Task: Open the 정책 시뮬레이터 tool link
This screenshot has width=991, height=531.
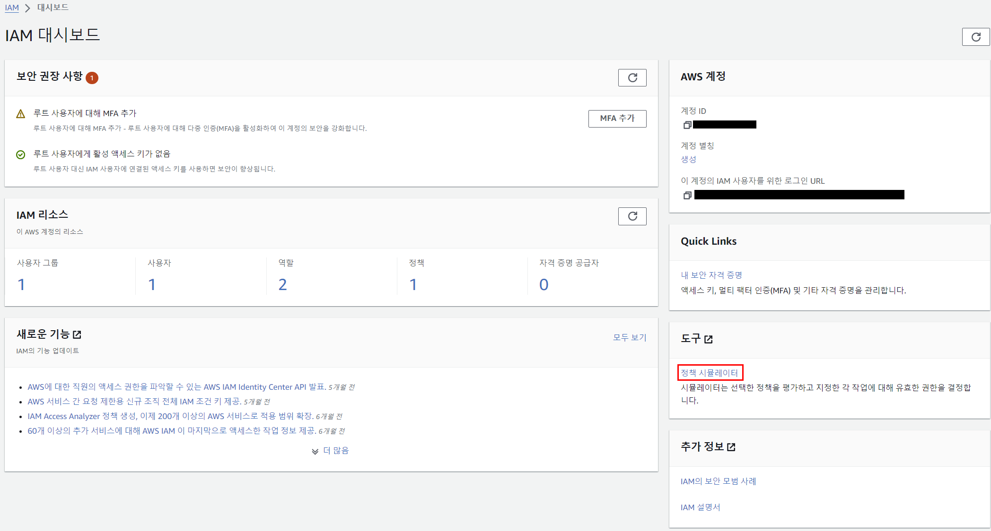Action: point(709,373)
